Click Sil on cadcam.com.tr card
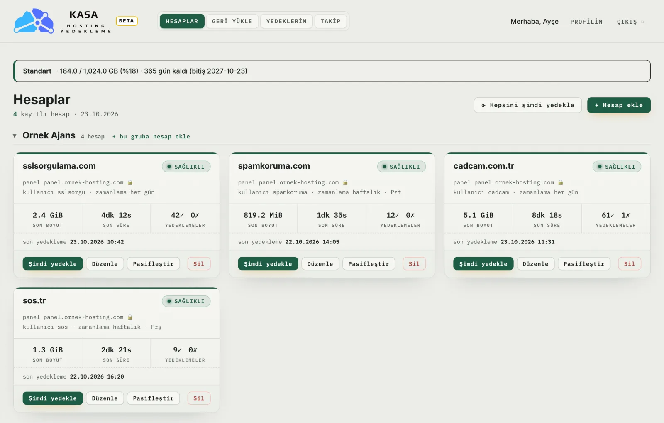 (x=630, y=264)
